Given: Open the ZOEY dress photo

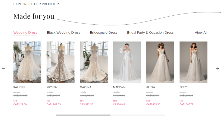Looking at the screenshot, I should (x=193, y=62).
